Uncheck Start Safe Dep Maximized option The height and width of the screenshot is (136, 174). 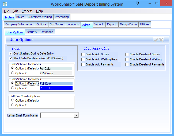[11, 58]
